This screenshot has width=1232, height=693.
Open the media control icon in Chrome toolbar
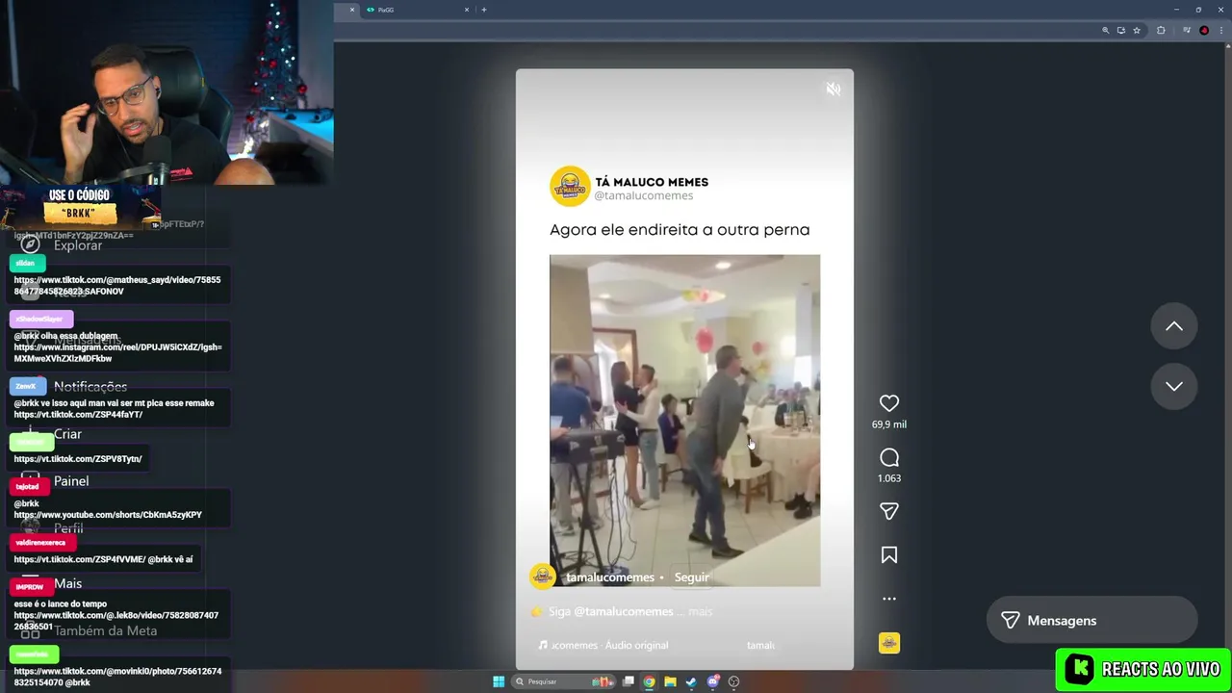[1187, 31]
